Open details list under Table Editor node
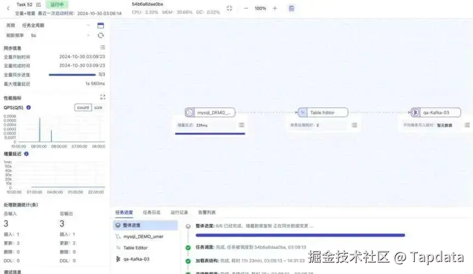473x274 pixels. 354,125
